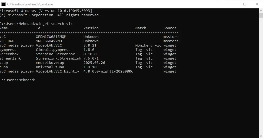This screenshot has height=138, width=263.
Task: Click the scrollbar up arrow
Action: click(261, 10)
